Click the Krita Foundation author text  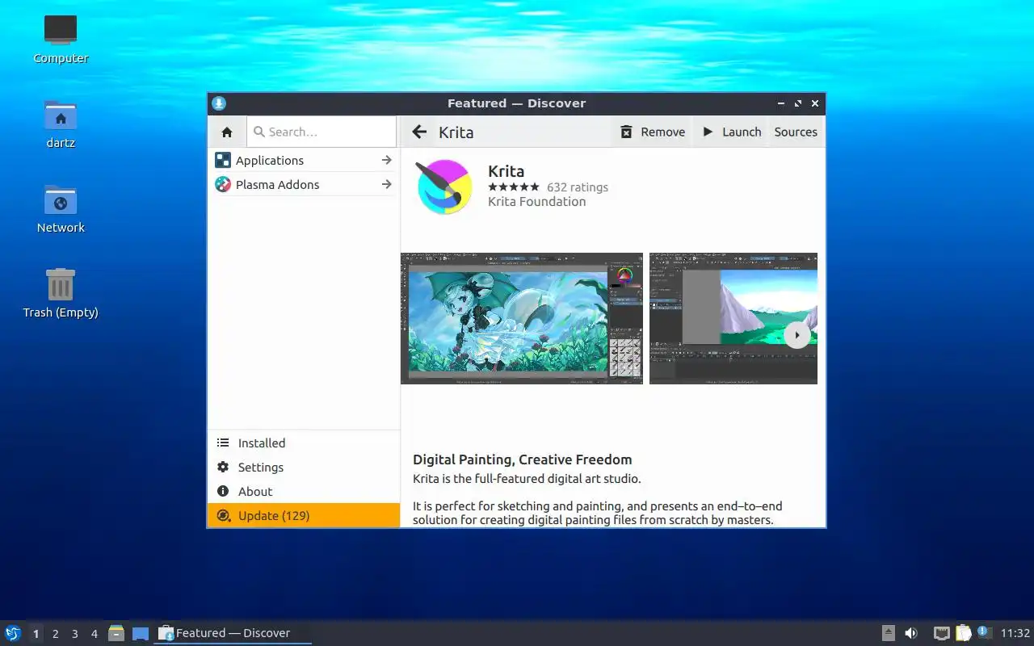click(536, 201)
